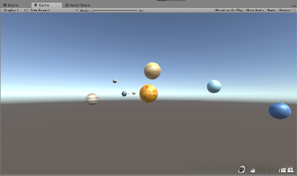
Task: Click the tan Saturn sphere above the sun
Action: pyautogui.click(x=152, y=71)
